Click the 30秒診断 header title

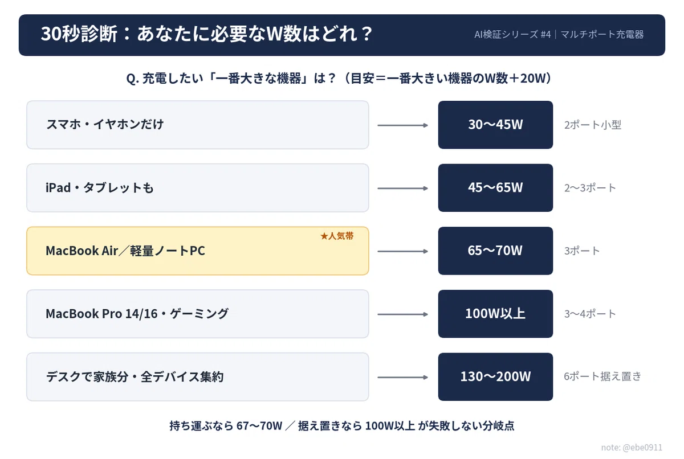pyautogui.click(x=206, y=34)
